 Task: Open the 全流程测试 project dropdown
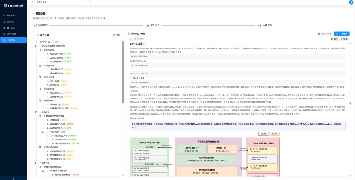[63, 2]
